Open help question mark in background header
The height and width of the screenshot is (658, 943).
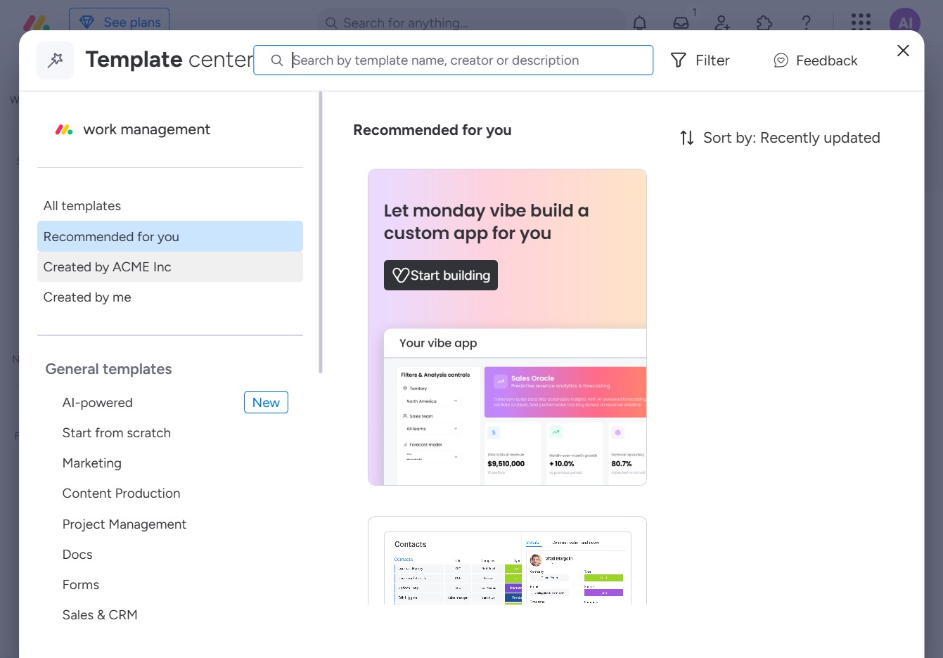pyautogui.click(x=807, y=22)
